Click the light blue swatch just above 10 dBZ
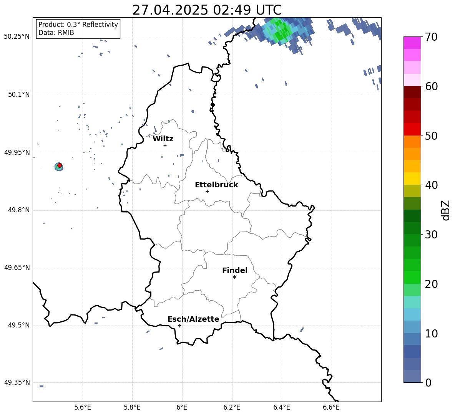455x415 pixels. tap(412, 327)
